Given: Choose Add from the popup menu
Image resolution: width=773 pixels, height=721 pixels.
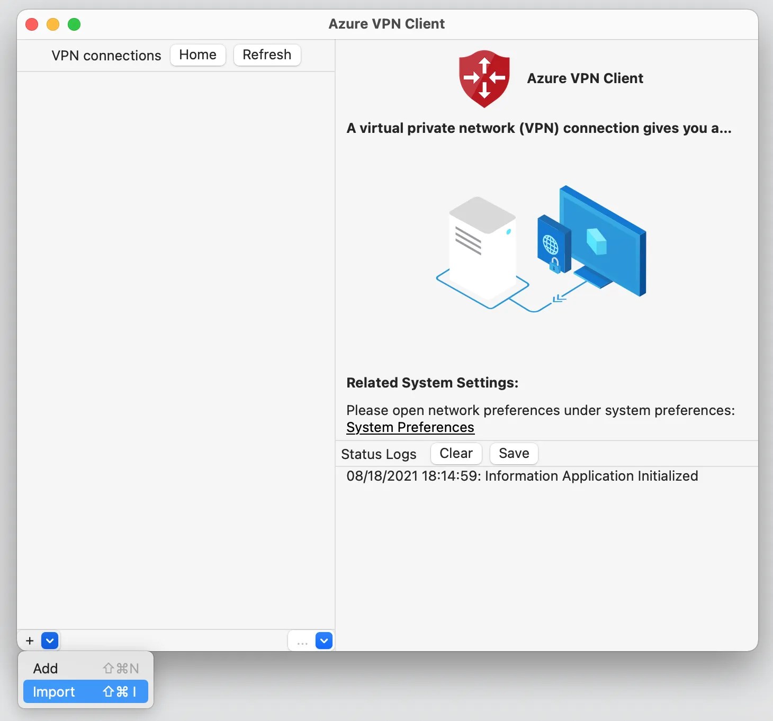Looking at the screenshot, I should (86, 669).
